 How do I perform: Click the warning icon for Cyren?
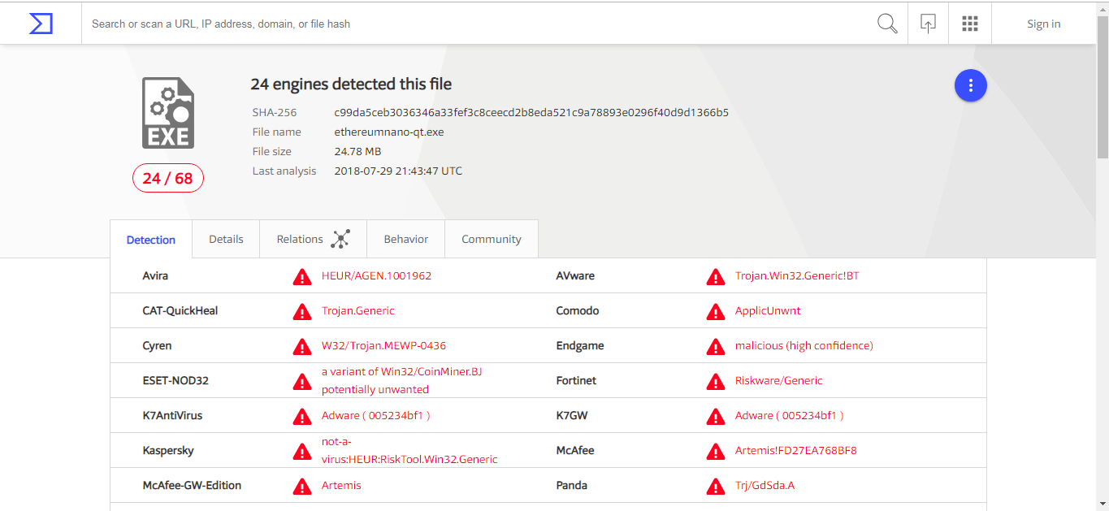pyautogui.click(x=302, y=347)
